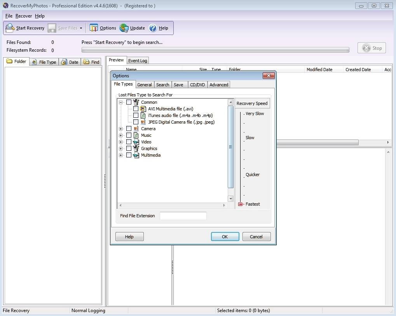This screenshot has height=316, width=396.
Task: Expand the Video tree node
Action: [121, 142]
